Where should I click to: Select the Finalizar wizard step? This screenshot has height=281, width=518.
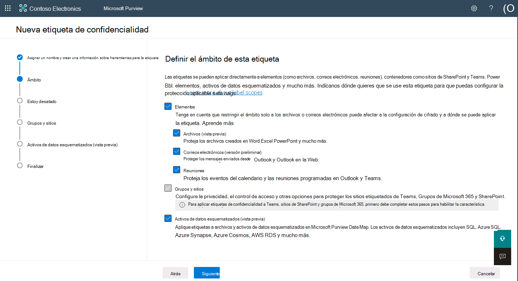[36, 166]
